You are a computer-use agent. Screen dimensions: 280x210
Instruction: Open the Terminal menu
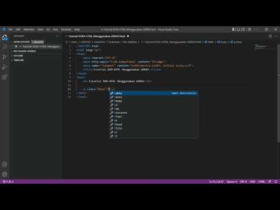(66, 30)
